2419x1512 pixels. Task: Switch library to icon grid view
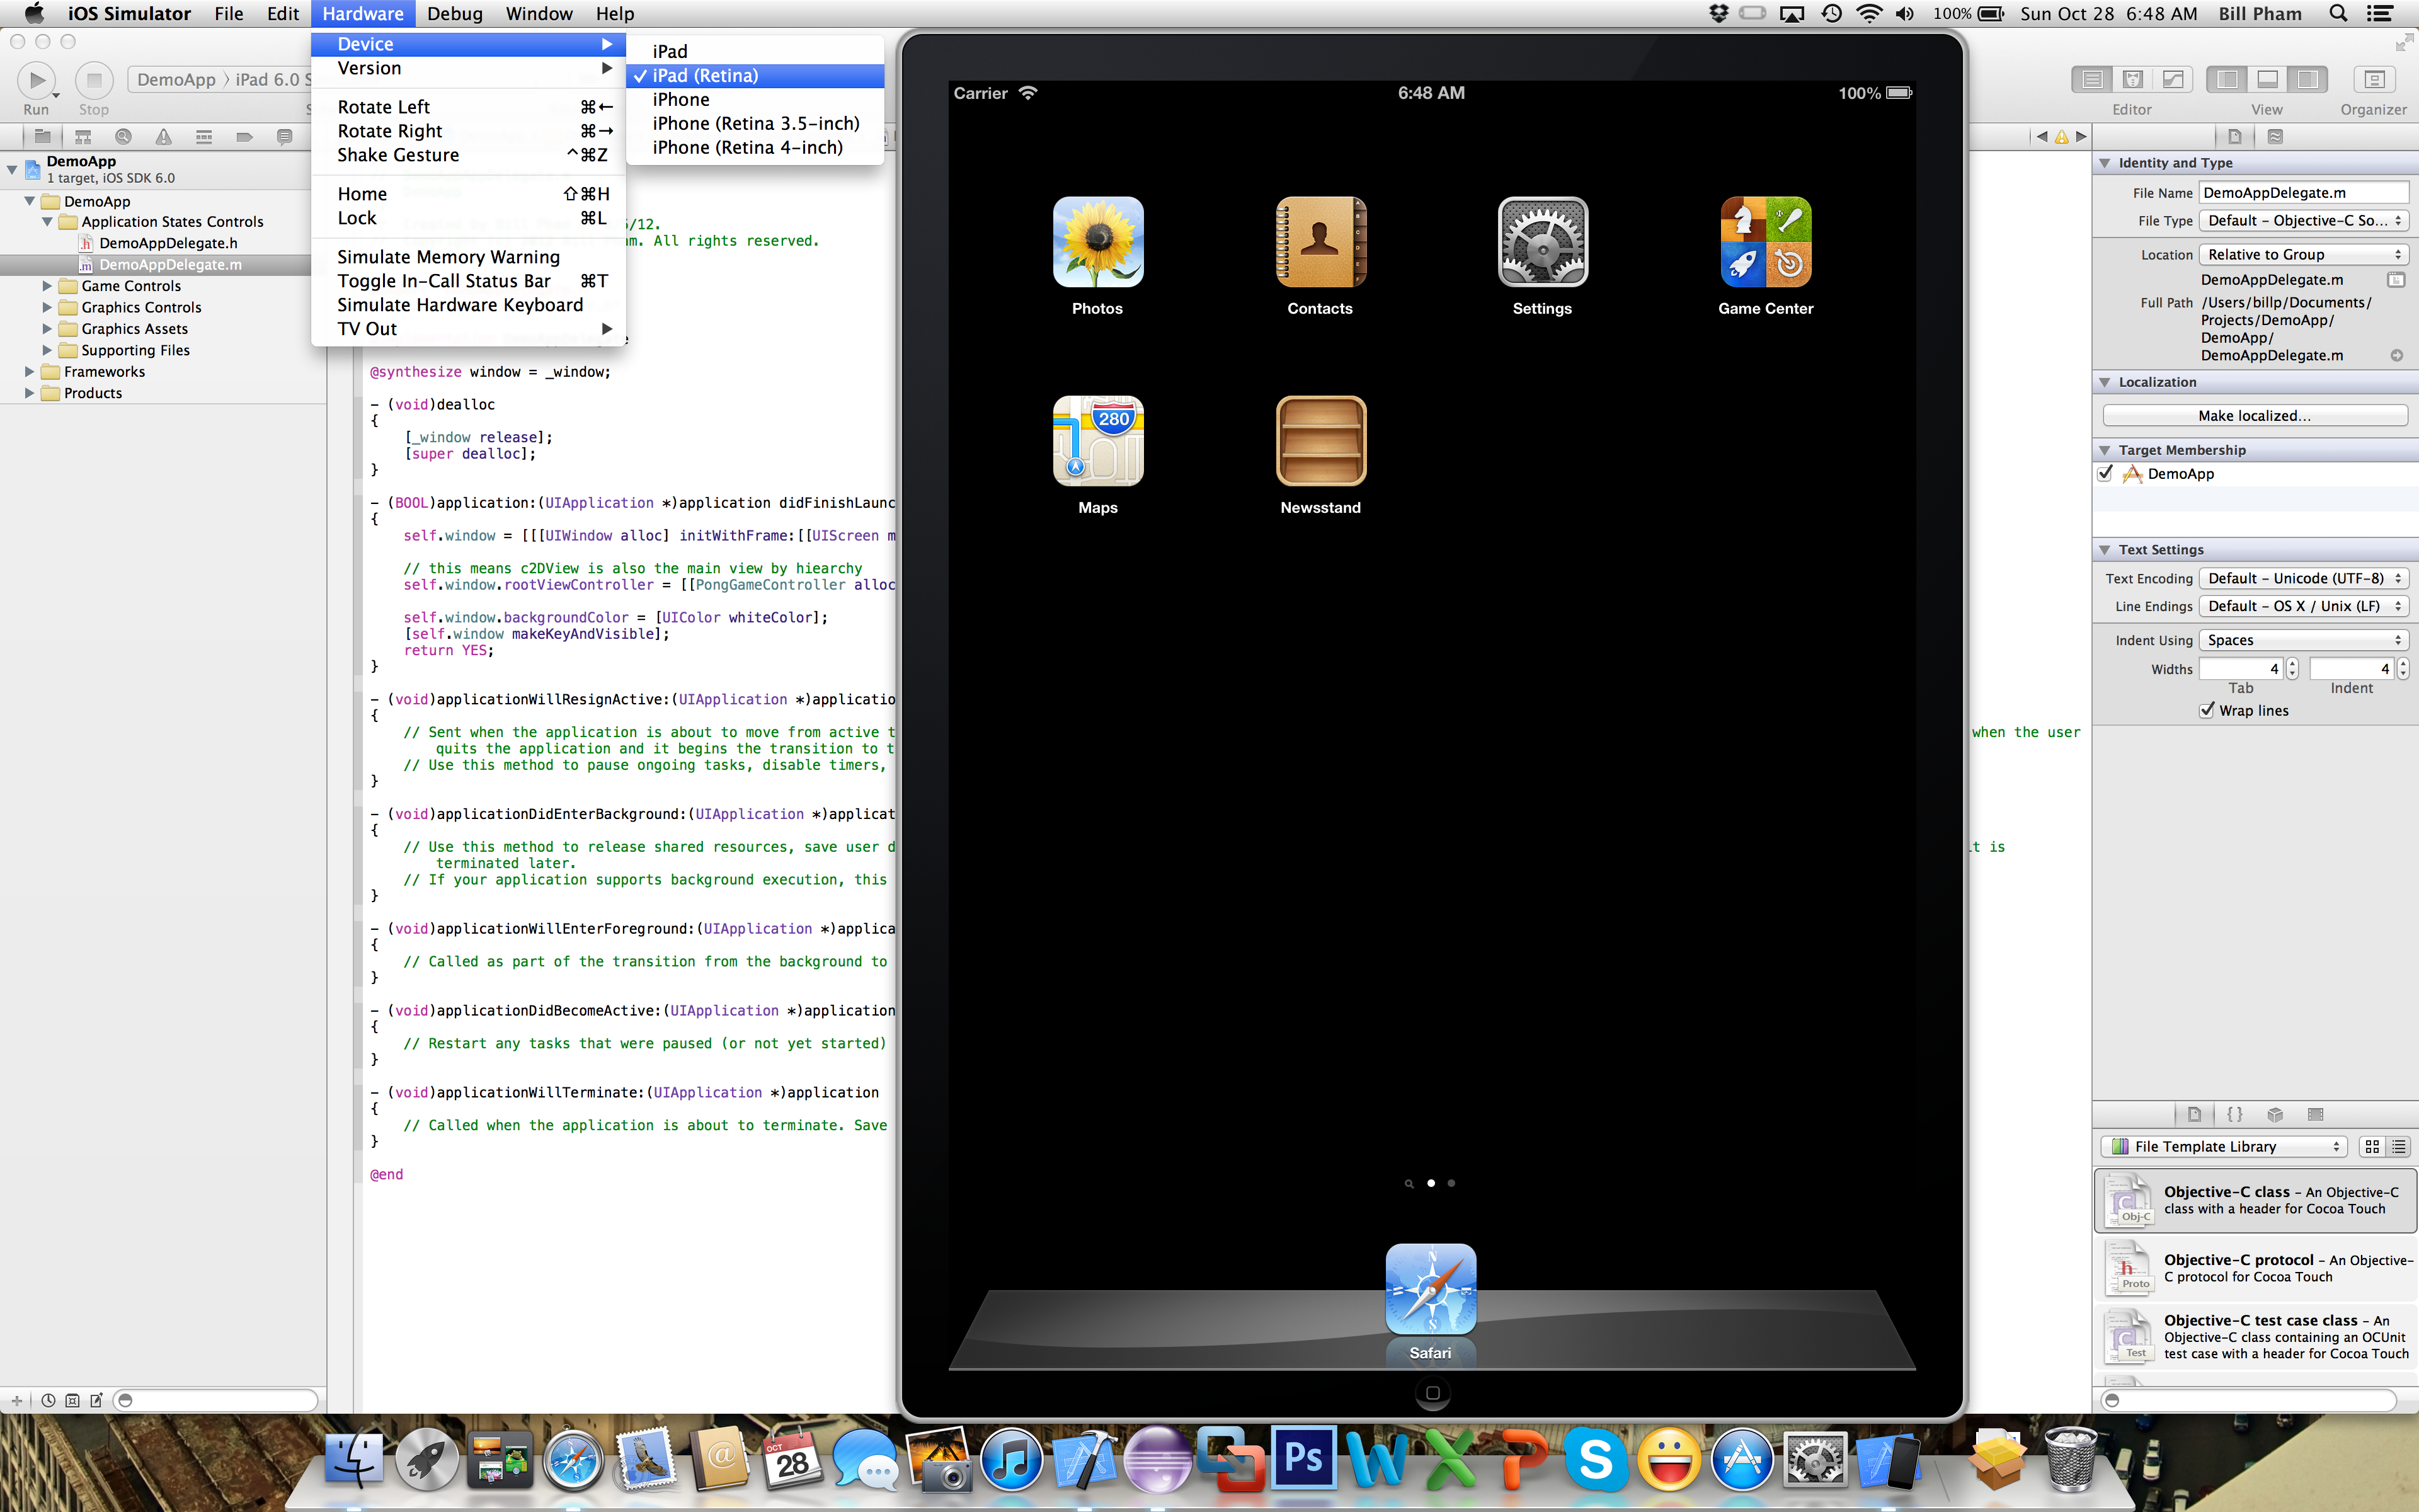(2372, 1147)
